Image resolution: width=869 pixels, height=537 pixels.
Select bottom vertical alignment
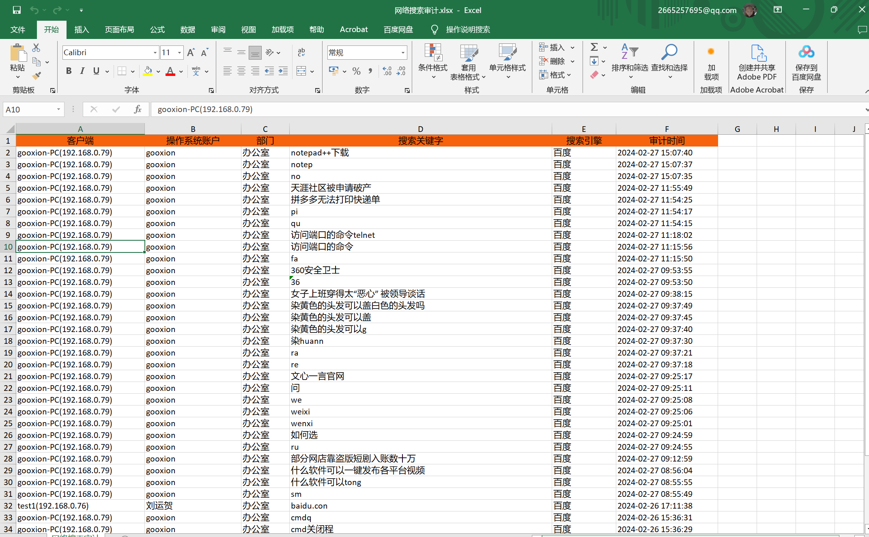tap(255, 52)
